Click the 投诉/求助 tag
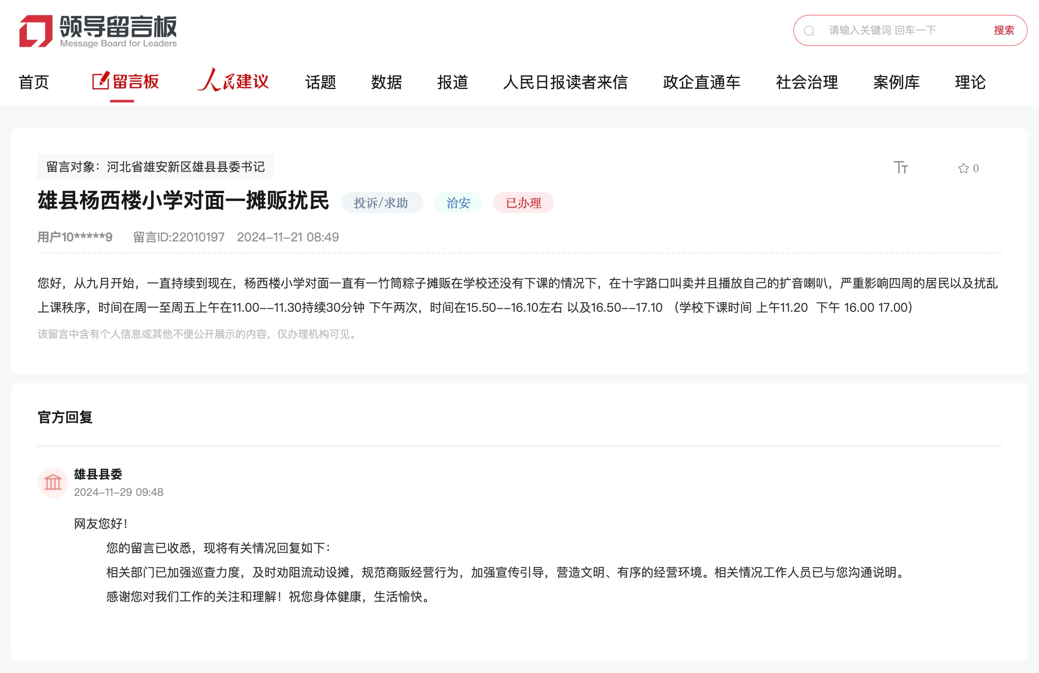This screenshot has height=673, width=1039. pyautogui.click(x=382, y=203)
